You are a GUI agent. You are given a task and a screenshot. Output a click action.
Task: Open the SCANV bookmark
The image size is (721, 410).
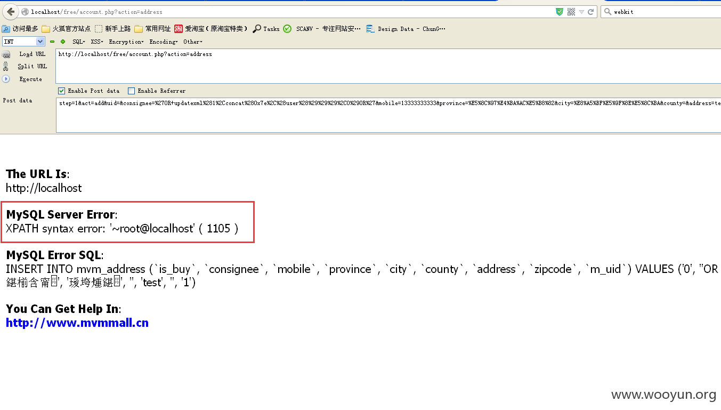pyautogui.click(x=322, y=29)
